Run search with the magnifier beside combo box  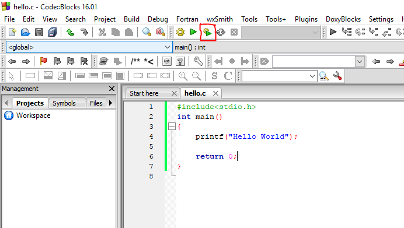pos(324,76)
